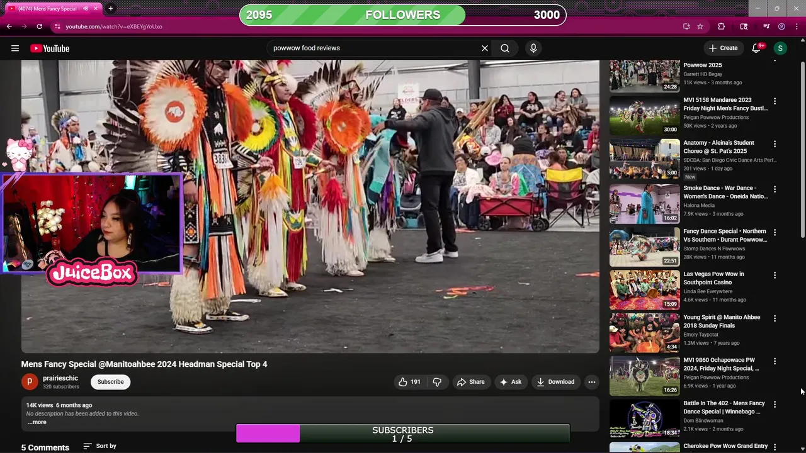Viewport: 806px width, 453px height.
Task: Bookmark this page with the star
Action: [x=700, y=26]
